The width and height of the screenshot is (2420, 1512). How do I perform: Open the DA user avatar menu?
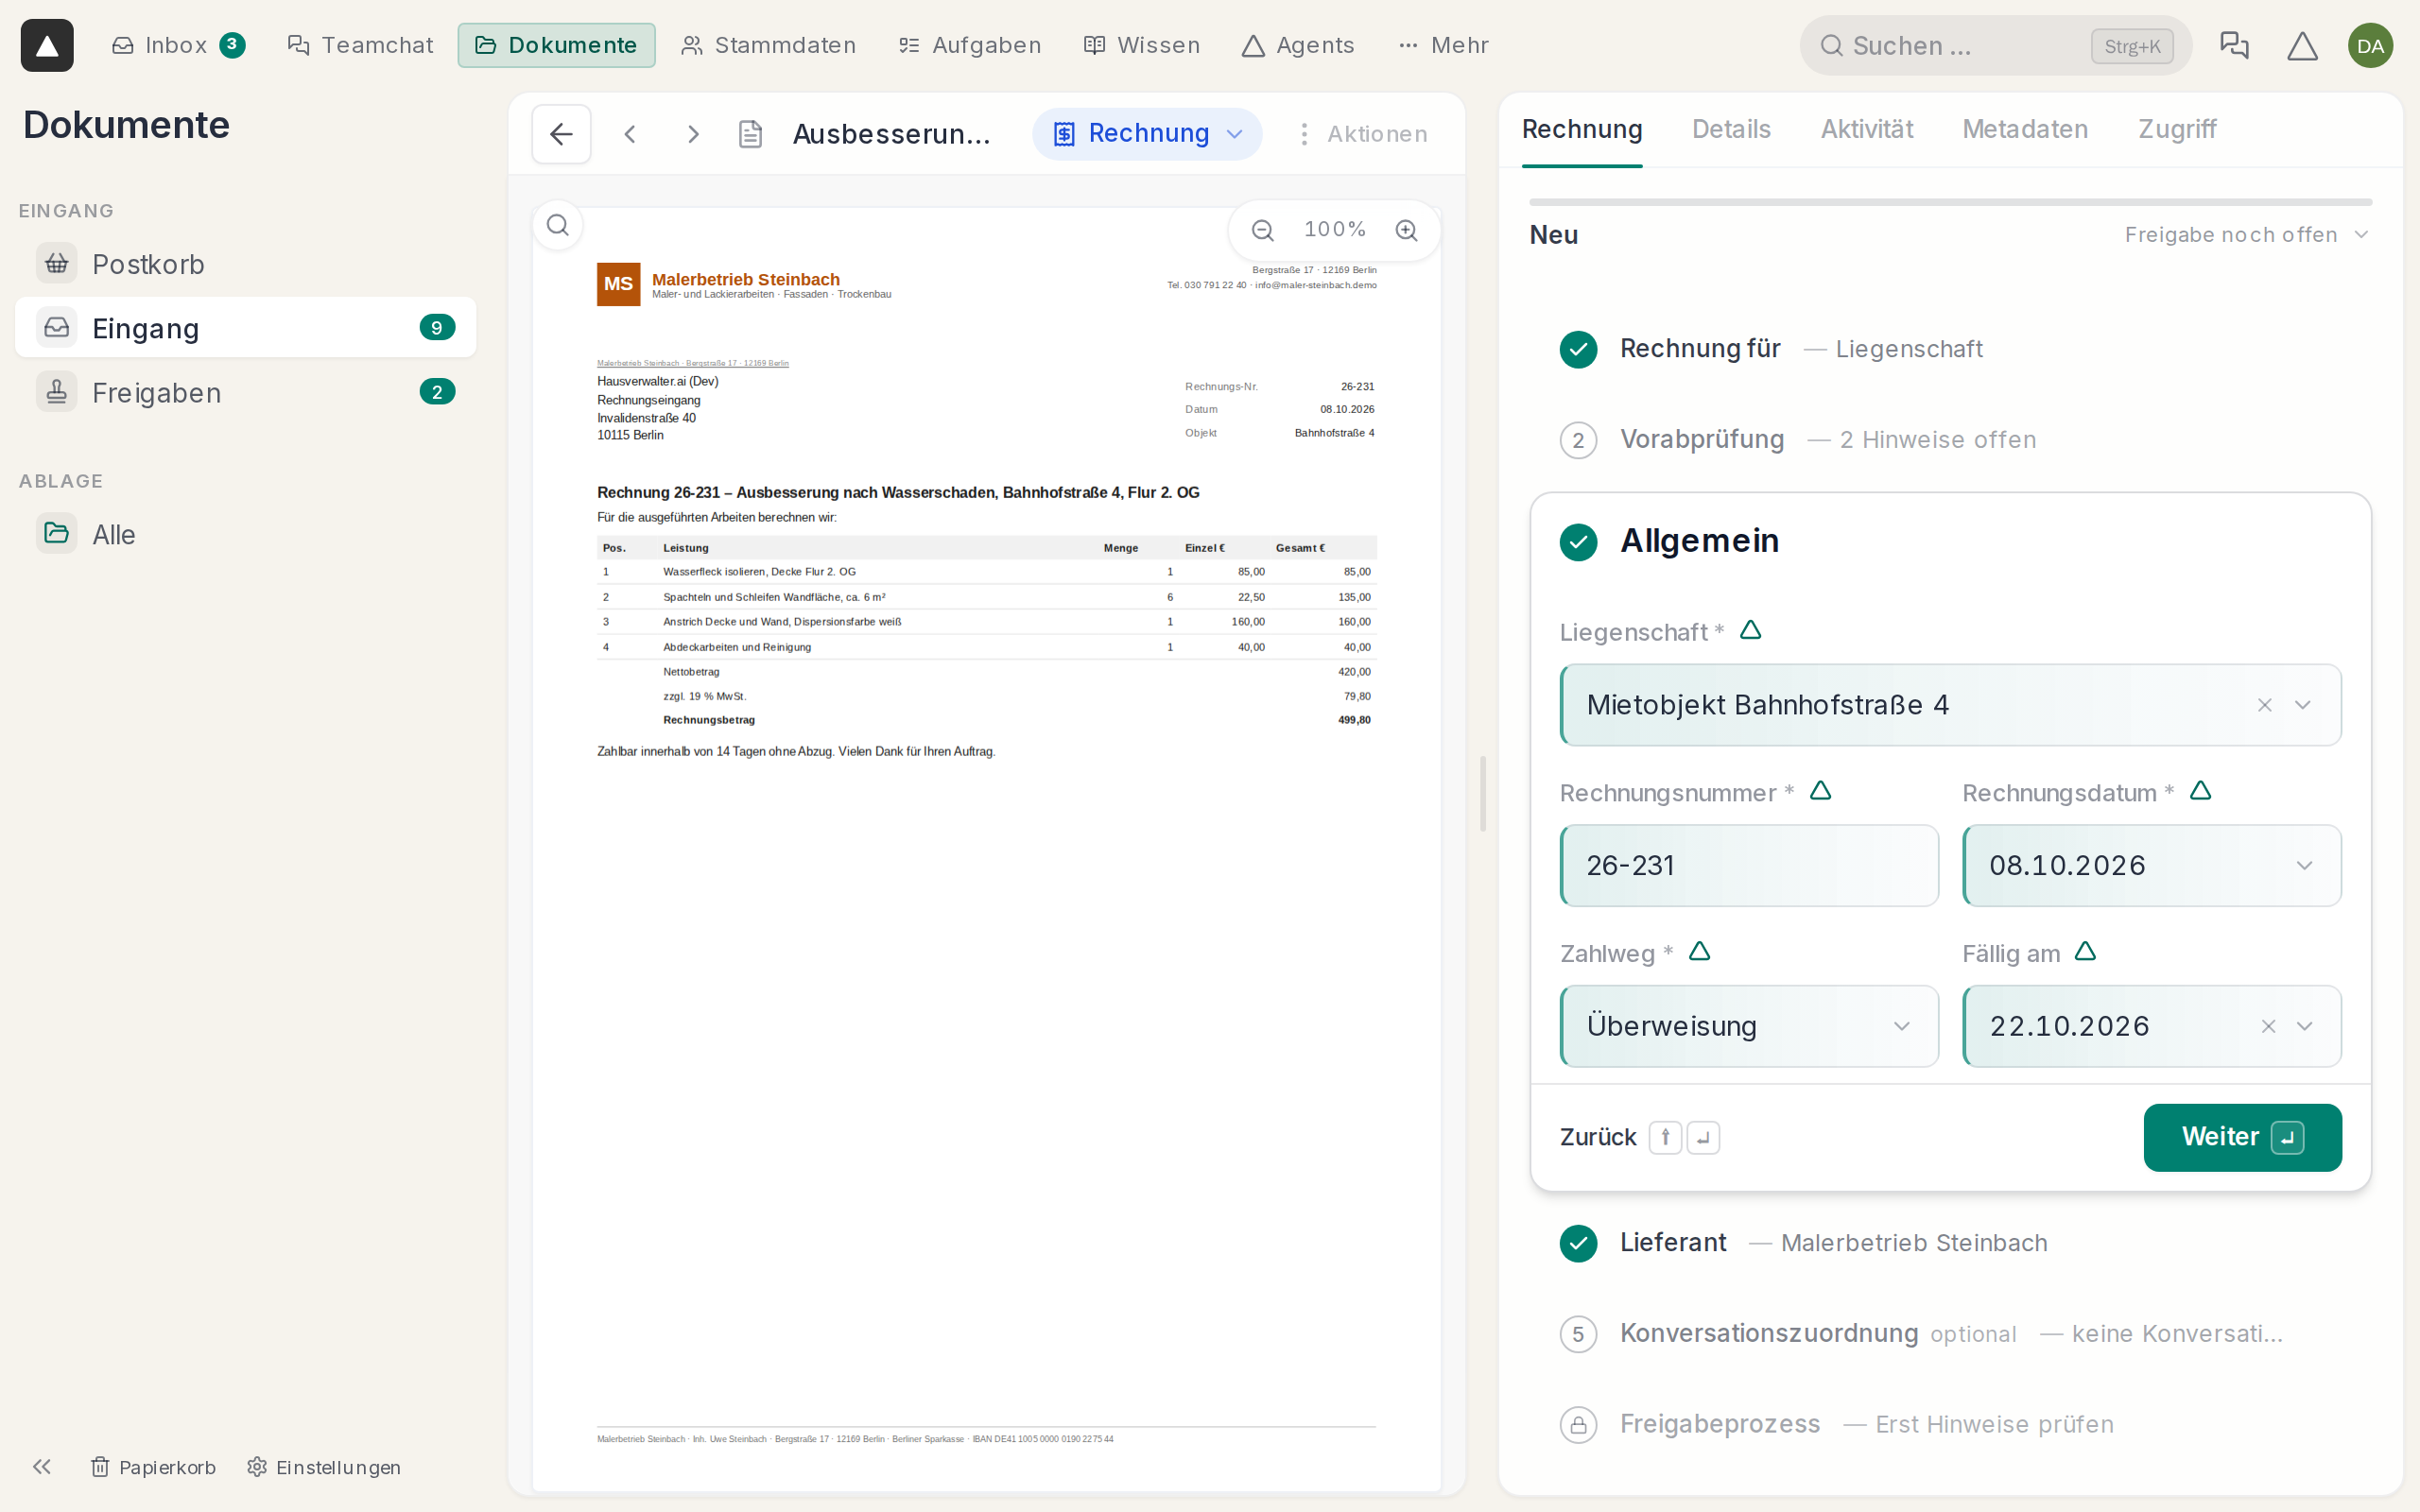pos(2370,45)
